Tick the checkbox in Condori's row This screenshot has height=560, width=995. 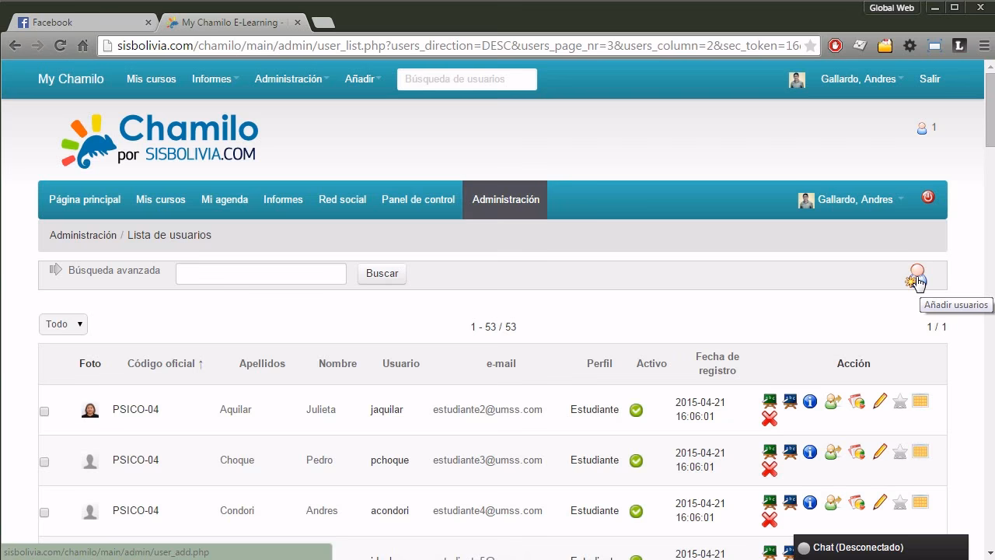[44, 512]
